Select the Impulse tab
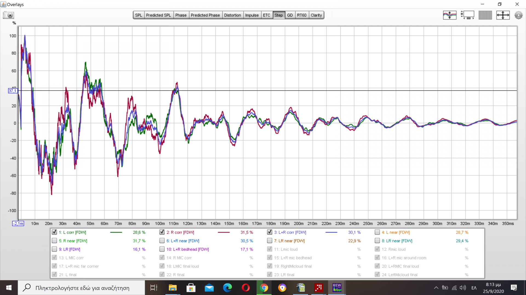Viewport: 526px width, 295px height. (x=252, y=15)
